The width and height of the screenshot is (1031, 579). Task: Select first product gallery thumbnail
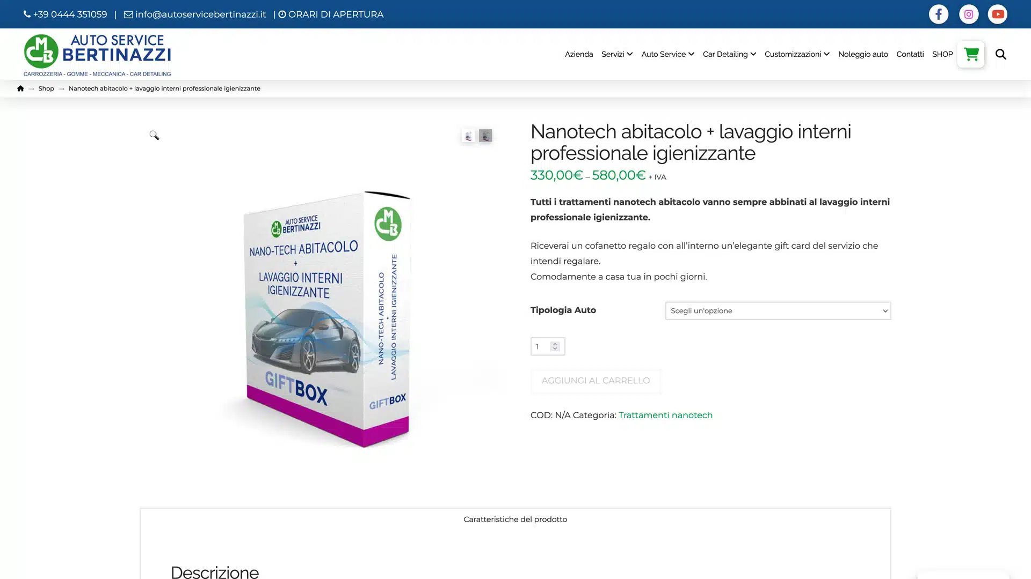point(468,136)
